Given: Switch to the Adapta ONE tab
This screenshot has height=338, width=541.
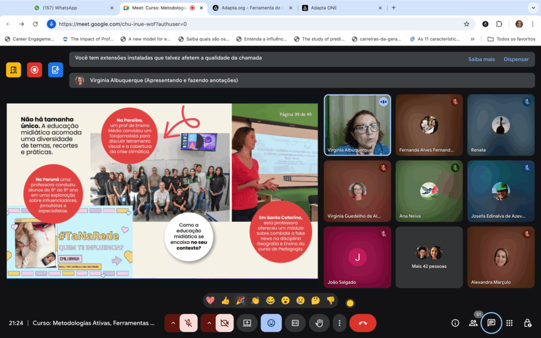Looking at the screenshot, I should pyautogui.click(x=338, y=8).
